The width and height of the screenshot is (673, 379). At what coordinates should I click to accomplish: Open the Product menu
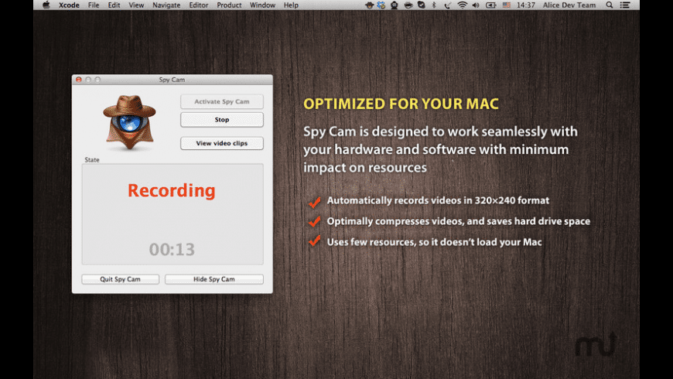(x=229, y=5)
